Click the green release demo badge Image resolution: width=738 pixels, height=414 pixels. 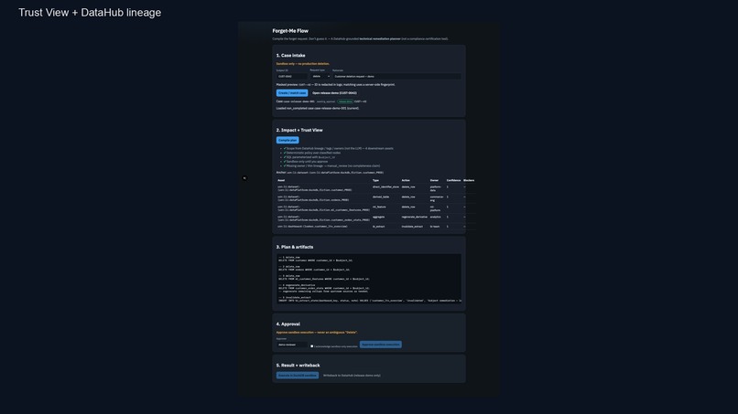345,101
